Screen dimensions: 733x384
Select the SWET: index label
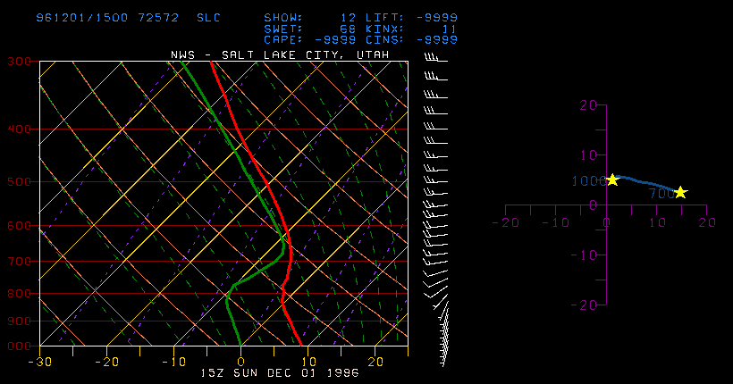283,29
